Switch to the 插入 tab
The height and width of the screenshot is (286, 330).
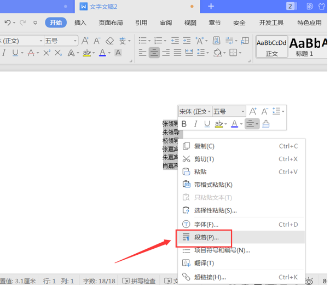tap(80, 22)
